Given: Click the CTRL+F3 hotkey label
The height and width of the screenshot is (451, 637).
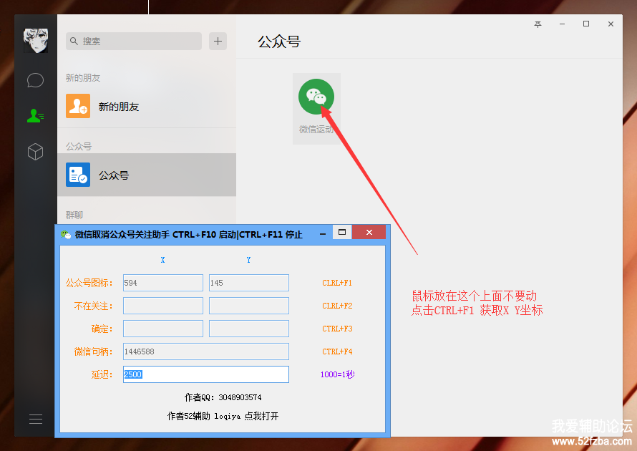Looking at the screenshot, I should click(337, 329).
